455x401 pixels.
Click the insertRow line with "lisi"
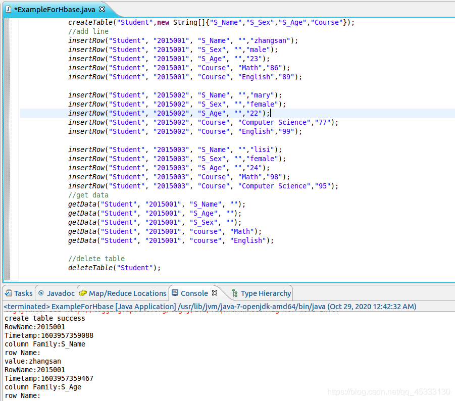pos(175,149)
